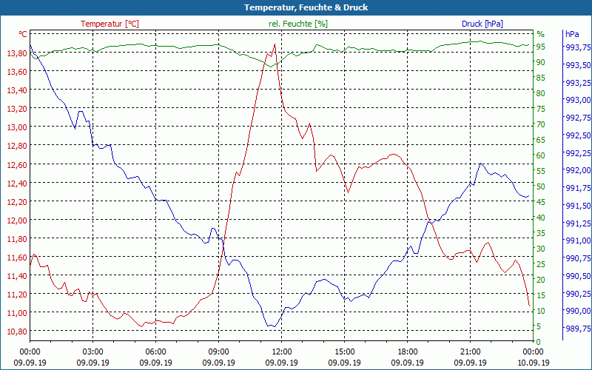592x370 pixels.
Task: Select the green 'rel. Feuchte [%]' legend label
Action: point(298,24)
